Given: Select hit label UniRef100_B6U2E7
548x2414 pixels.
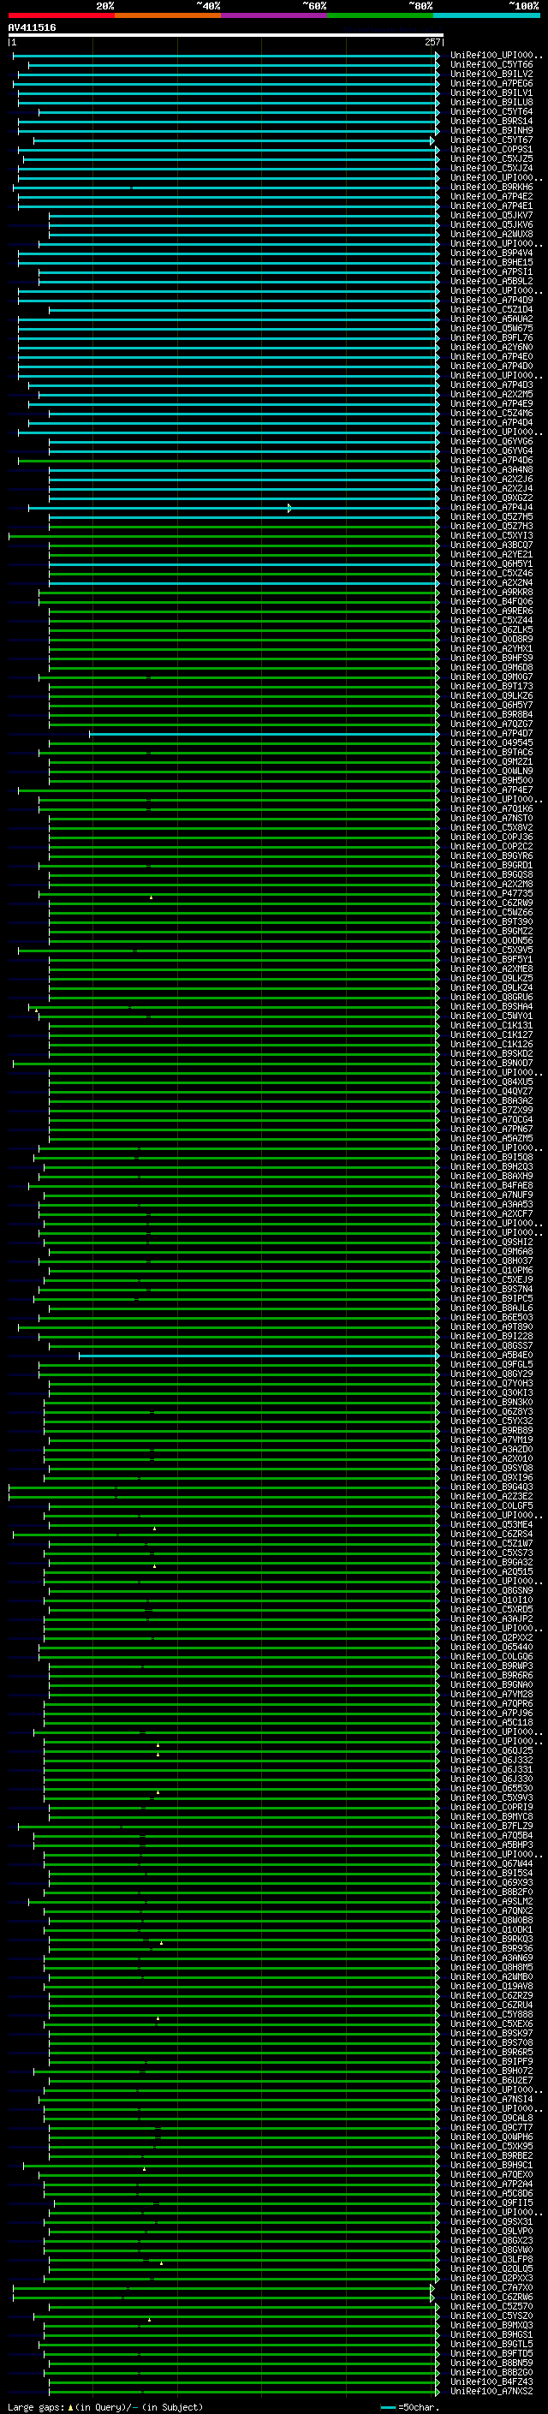Looking at the screenshot, I should pyautogui.click(x=491, y=2080).
